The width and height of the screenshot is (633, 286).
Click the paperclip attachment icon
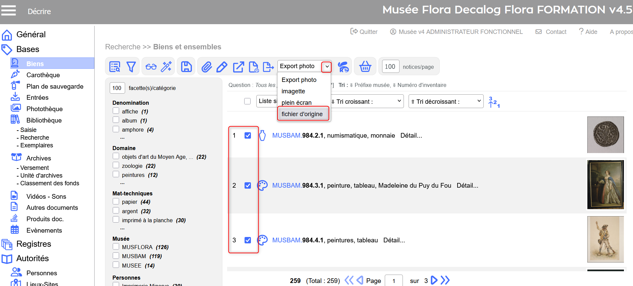click(x=207, y=67)
